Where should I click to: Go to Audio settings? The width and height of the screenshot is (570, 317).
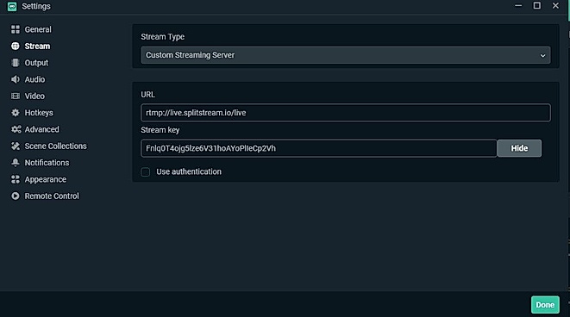pyautogui.click(x=34, y=79)
